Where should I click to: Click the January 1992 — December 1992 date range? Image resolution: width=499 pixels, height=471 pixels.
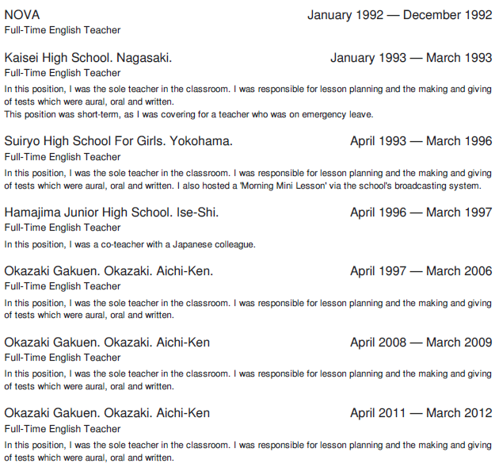(399, 15)
